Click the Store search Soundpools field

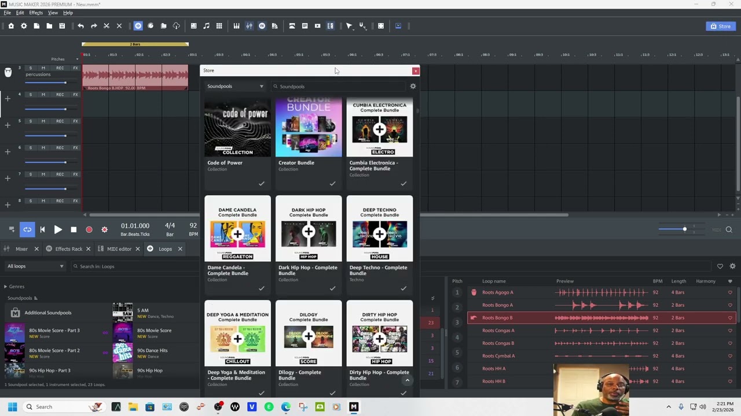click(x=339, y=87)
